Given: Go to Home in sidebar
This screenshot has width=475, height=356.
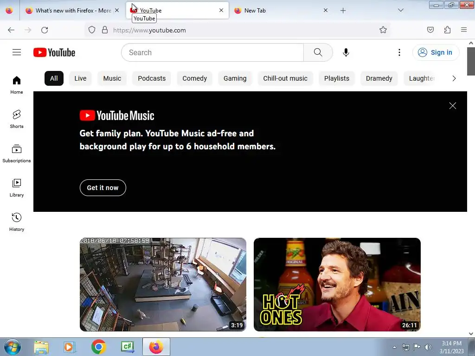Looking at the screenshot, I should (17, 85).
